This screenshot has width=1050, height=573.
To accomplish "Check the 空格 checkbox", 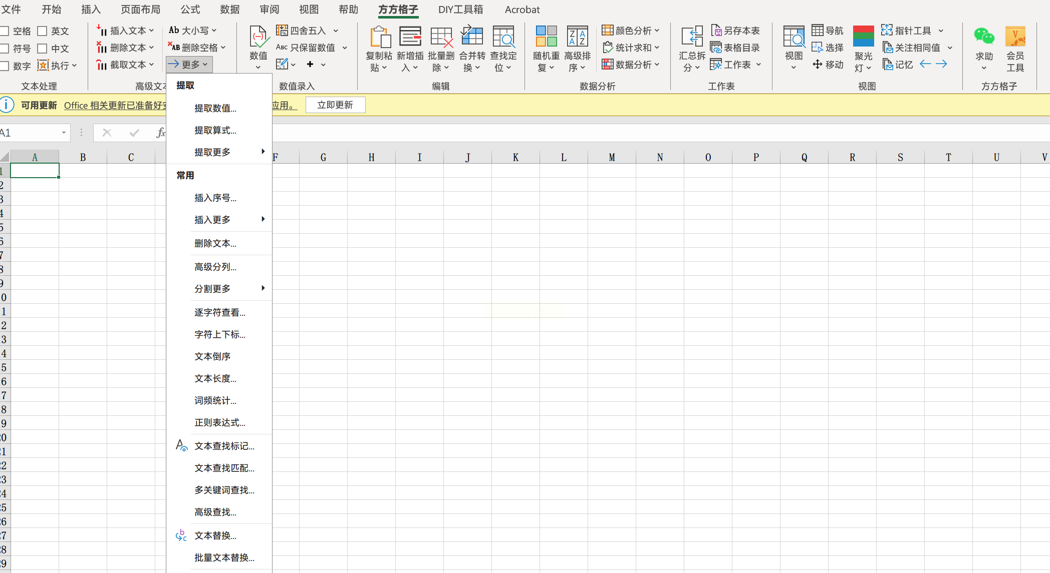I will pyautogui.click(x=5, y=31).
